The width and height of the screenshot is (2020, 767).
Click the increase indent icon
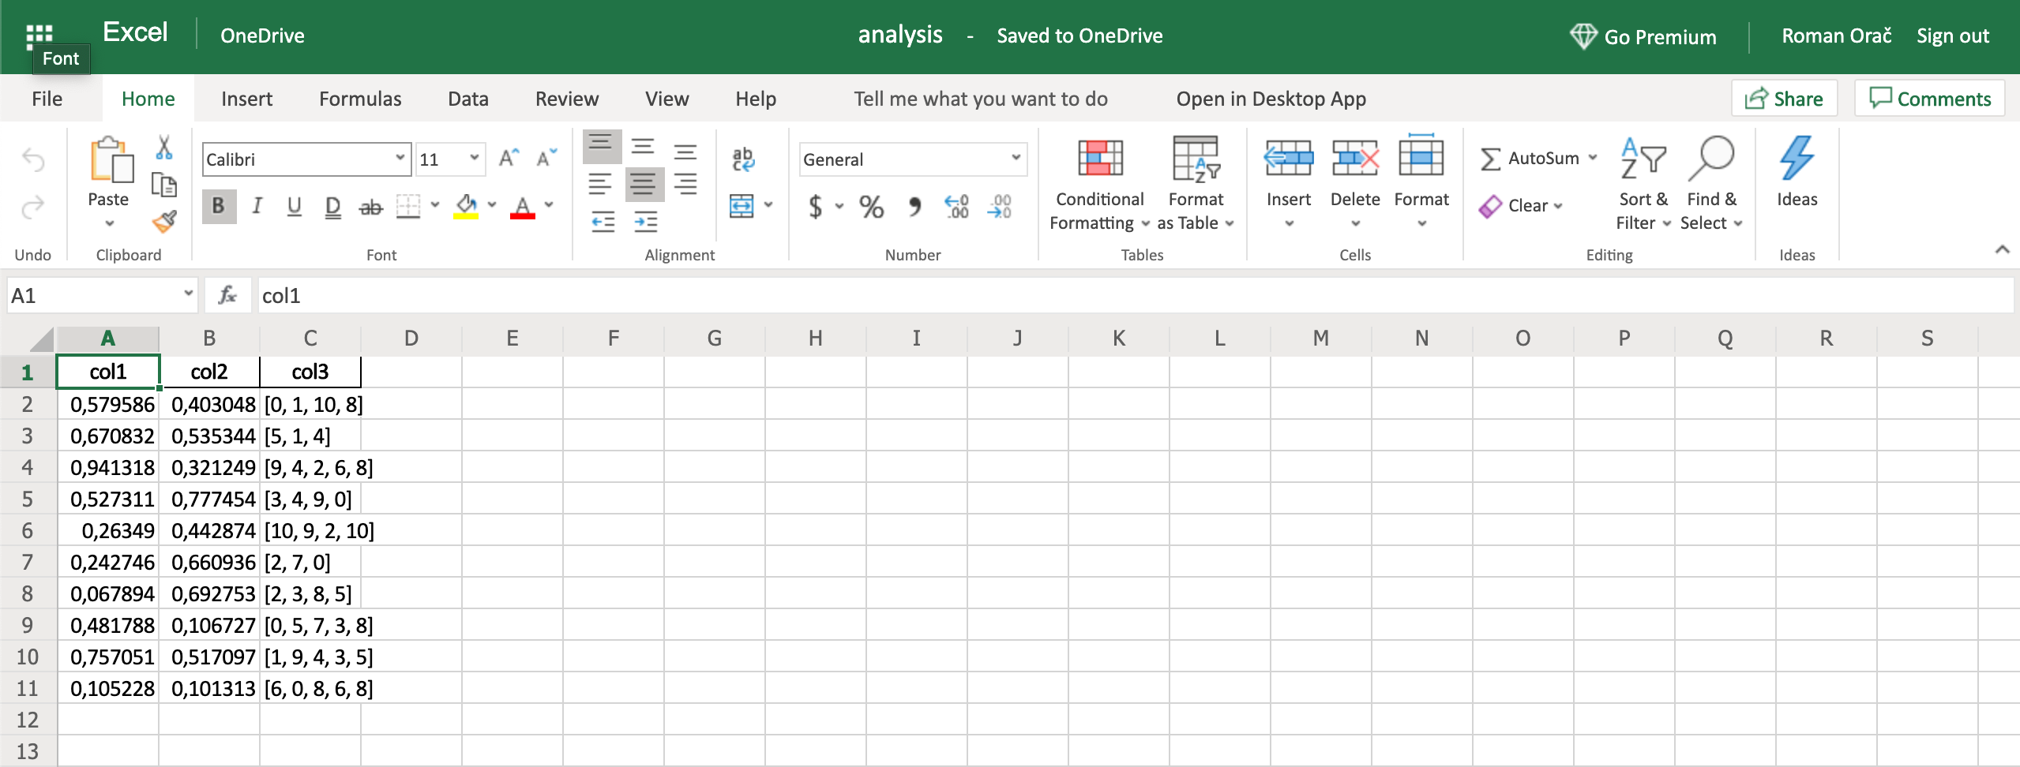point(645,223)
